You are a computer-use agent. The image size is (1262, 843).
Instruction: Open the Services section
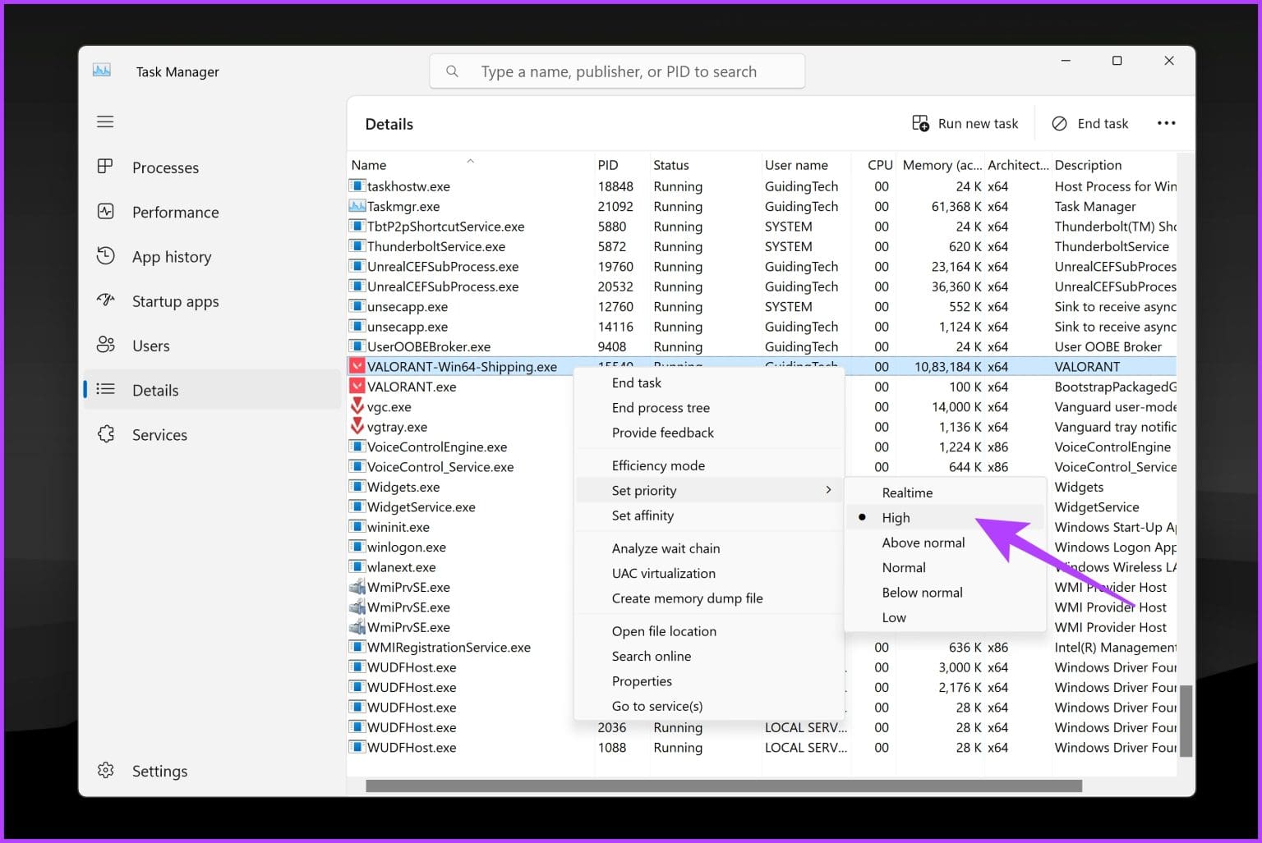click(159, 434)
